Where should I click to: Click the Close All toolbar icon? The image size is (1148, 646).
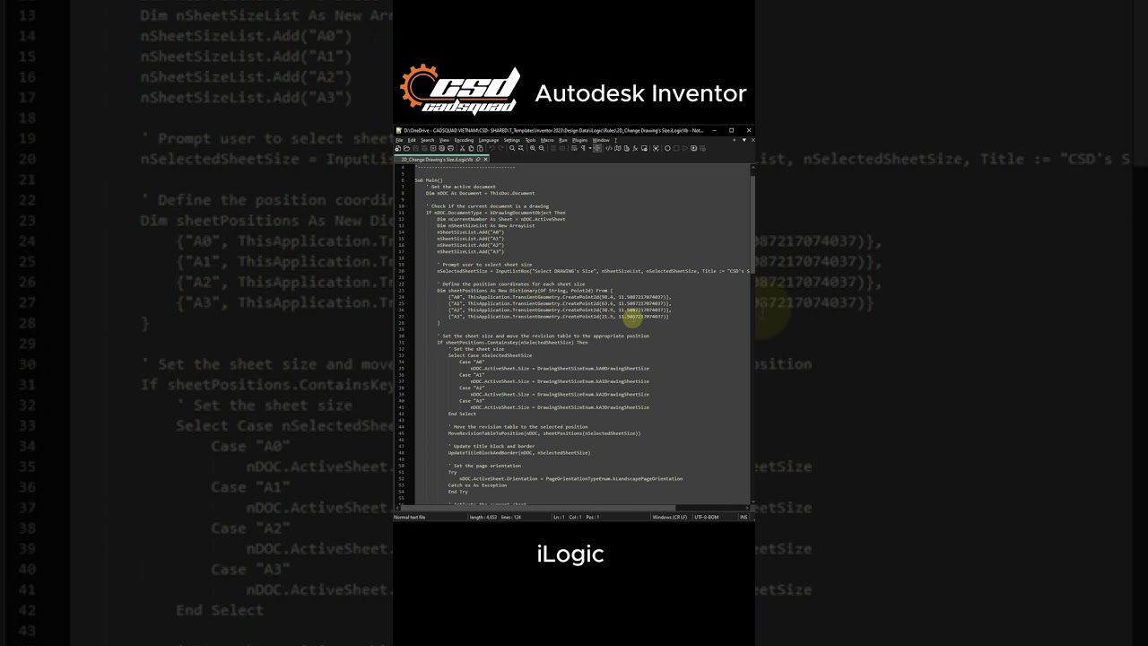441,148
